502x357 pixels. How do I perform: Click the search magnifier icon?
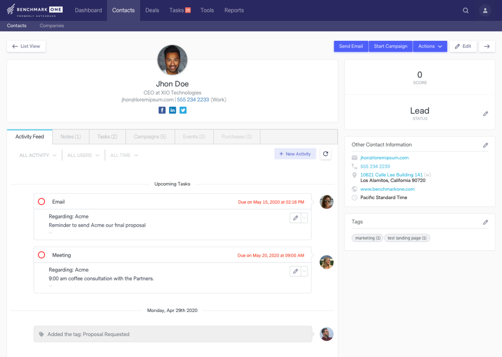(465, 10)
